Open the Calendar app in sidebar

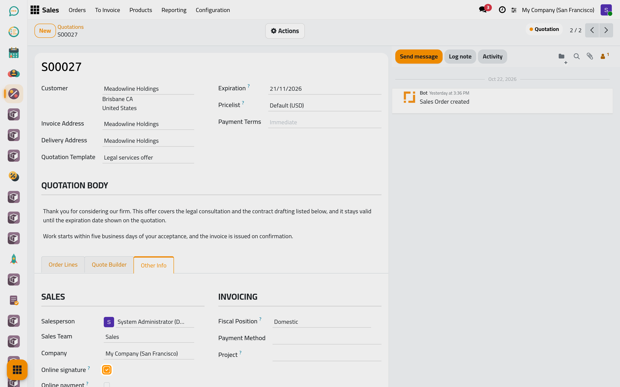14,53
